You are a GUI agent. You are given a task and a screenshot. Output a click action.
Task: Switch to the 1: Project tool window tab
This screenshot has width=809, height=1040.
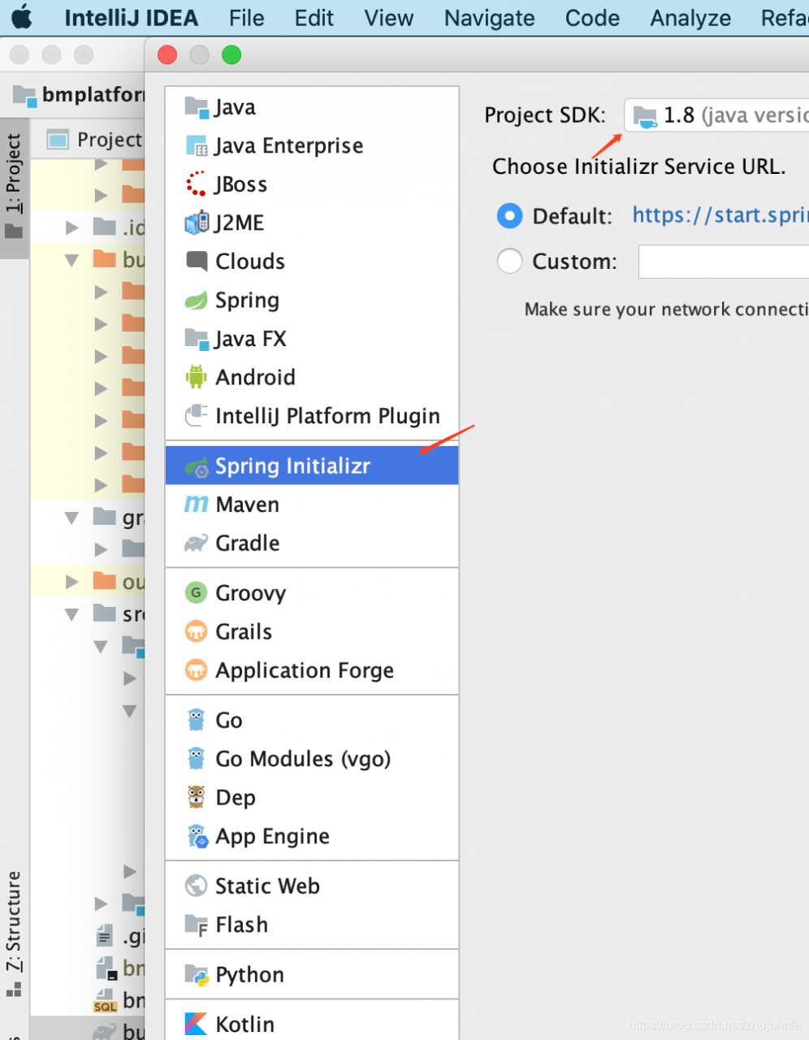click(15, 188)
